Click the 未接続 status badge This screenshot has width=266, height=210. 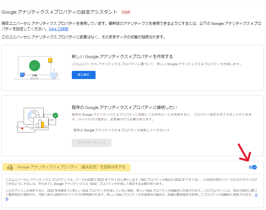point(126,12)
